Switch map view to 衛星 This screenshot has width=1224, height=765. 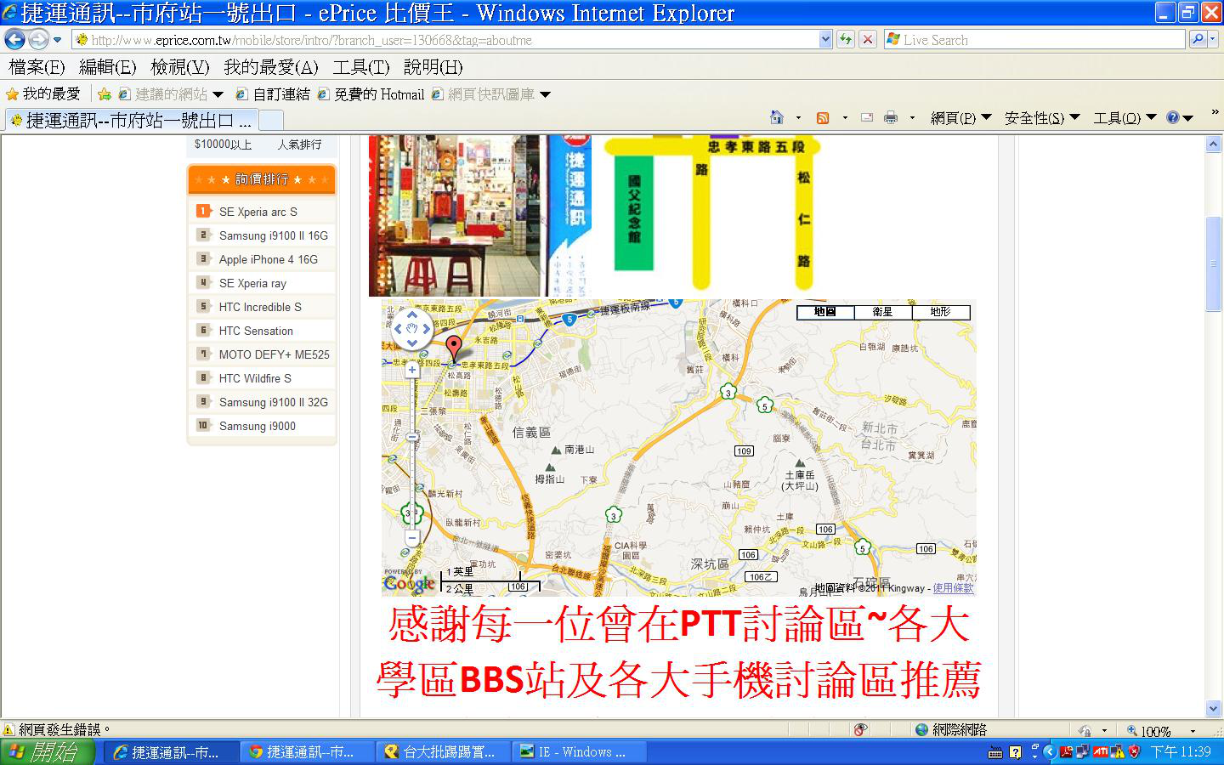click(x=883, y=312)
